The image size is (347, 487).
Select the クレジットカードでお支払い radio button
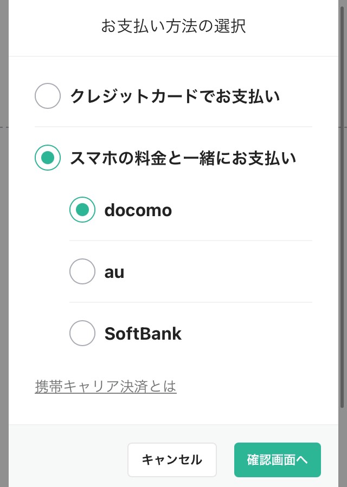pos(48,96)
